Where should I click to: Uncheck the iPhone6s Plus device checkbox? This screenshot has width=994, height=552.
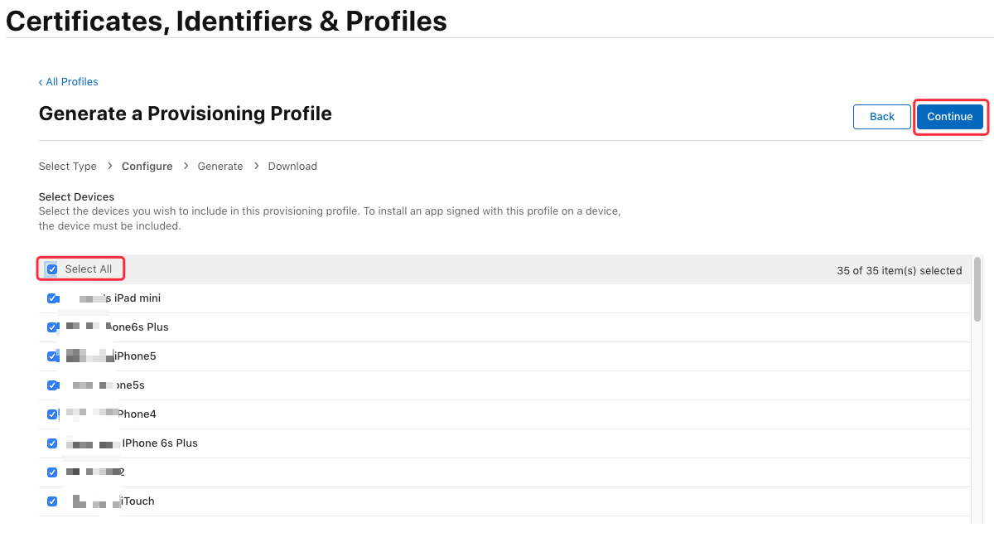(x=52, y=327)
